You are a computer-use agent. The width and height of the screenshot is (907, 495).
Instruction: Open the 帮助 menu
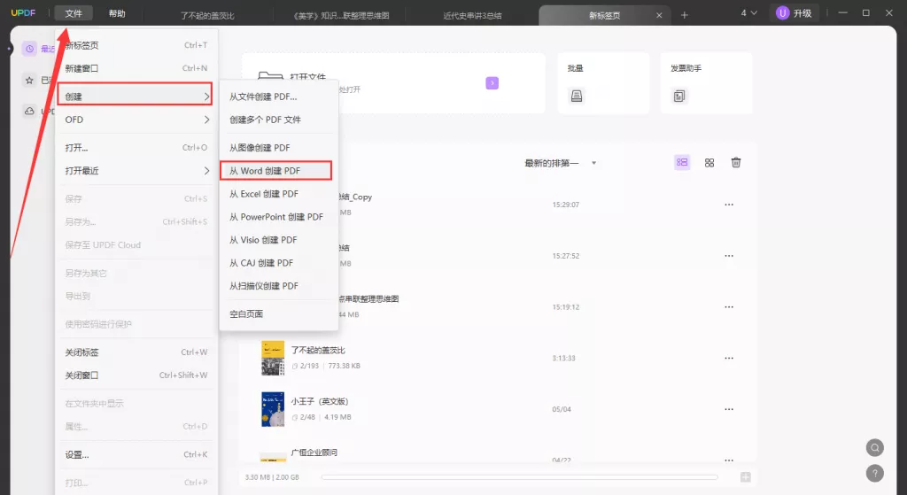click(x=117, y=13)
